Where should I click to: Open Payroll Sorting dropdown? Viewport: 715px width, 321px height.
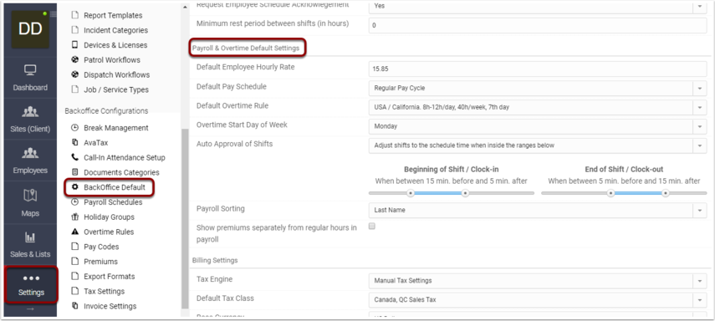pyautogui.click(x=538, y=210)
